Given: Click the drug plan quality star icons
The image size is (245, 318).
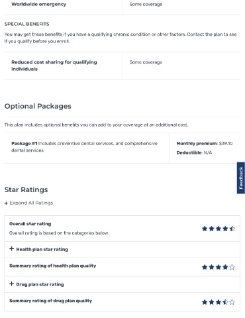Looking at the screenshot, I should point(219,302).
